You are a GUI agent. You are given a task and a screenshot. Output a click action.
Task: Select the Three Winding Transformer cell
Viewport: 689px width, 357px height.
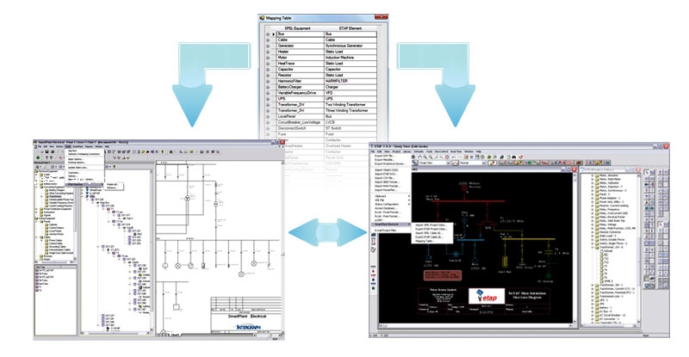click(x=351, y=111)
